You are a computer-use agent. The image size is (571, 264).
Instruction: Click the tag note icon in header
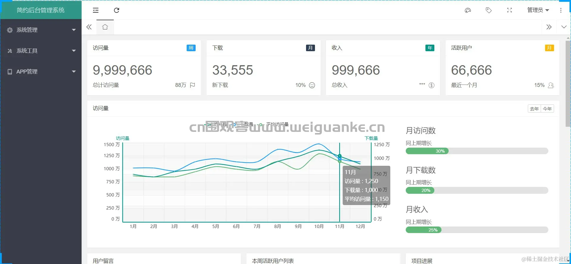(489, 10)
